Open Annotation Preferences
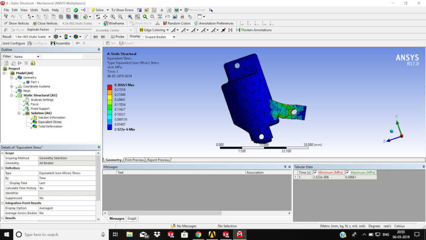This screenshot has width=426, height=240. pyautogui.click(x=213, y=23)
